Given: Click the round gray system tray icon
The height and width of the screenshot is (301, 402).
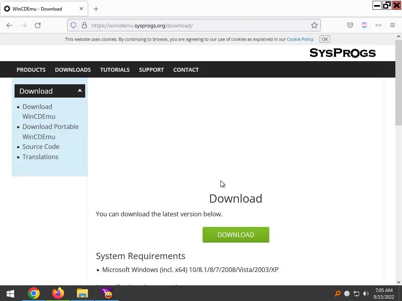Looking at the screenshot, I should [x=347, y=294].
